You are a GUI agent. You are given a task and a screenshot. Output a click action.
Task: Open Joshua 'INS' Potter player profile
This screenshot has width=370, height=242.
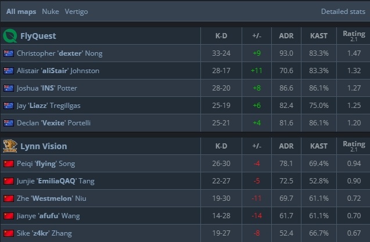click(47, 88)
